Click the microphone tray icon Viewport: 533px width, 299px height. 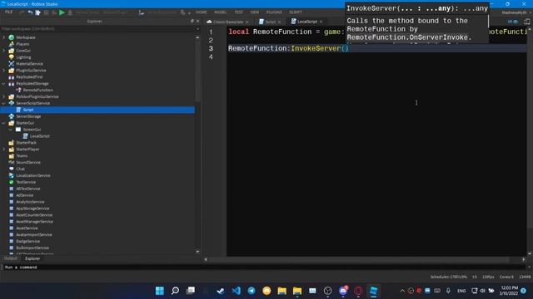[448, 291]
